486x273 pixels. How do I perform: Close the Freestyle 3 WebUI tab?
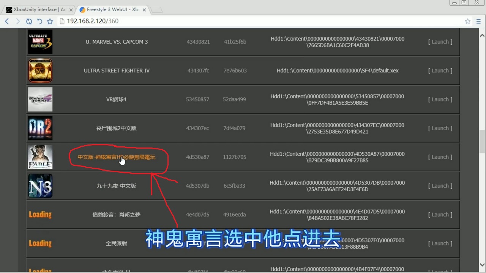click(144, 10)
